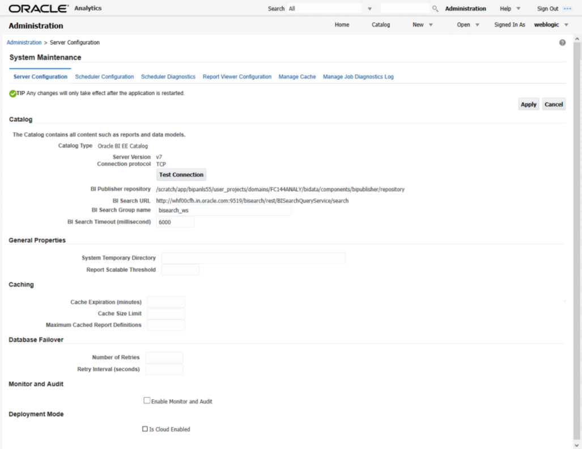Click the Test Connection button

(x=181, y=175)
